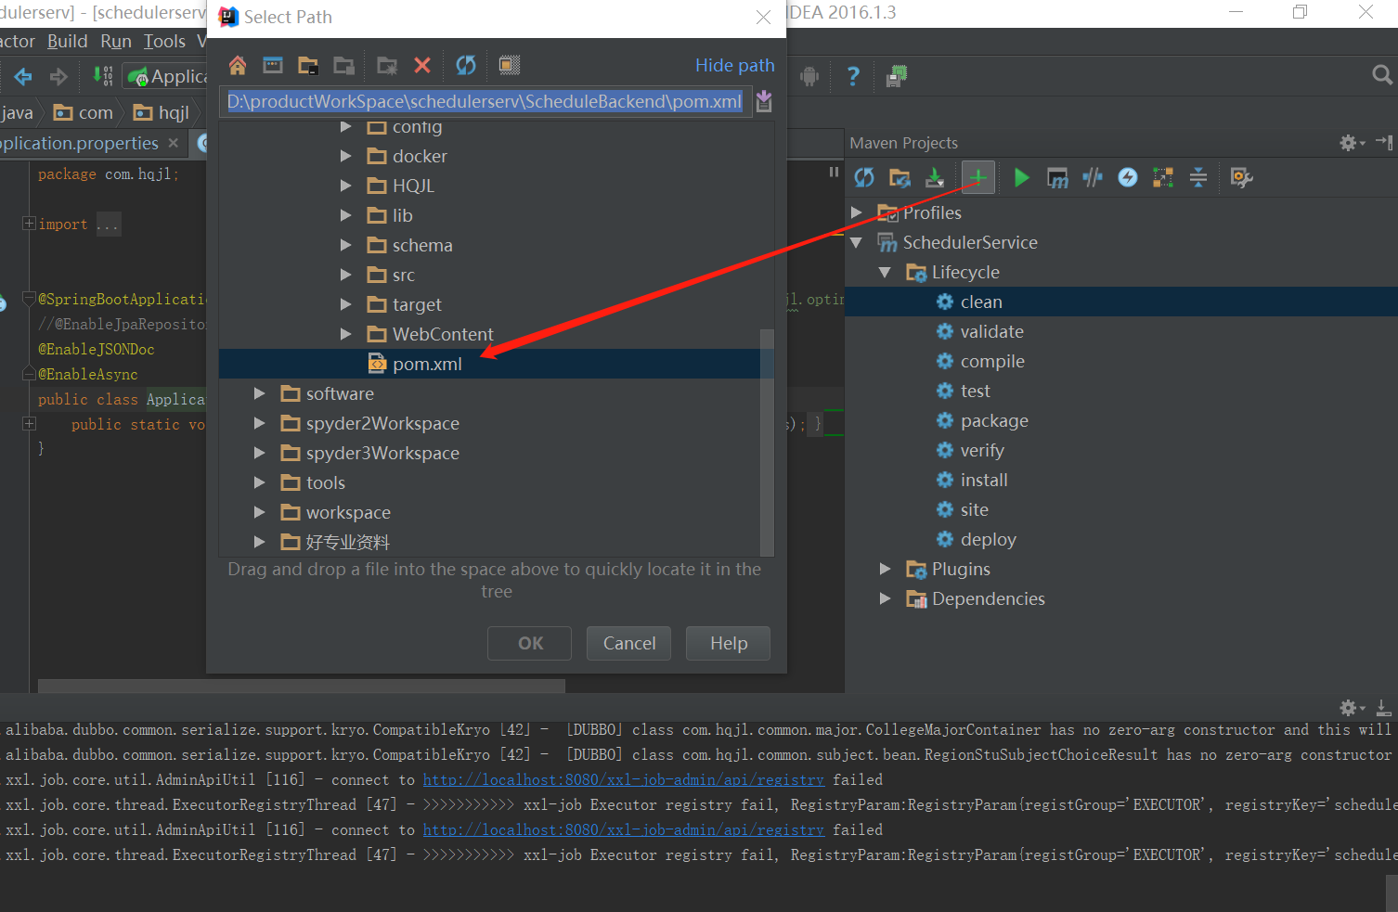Collapse all nodes in Maven Projects

tap(1198, 177)
